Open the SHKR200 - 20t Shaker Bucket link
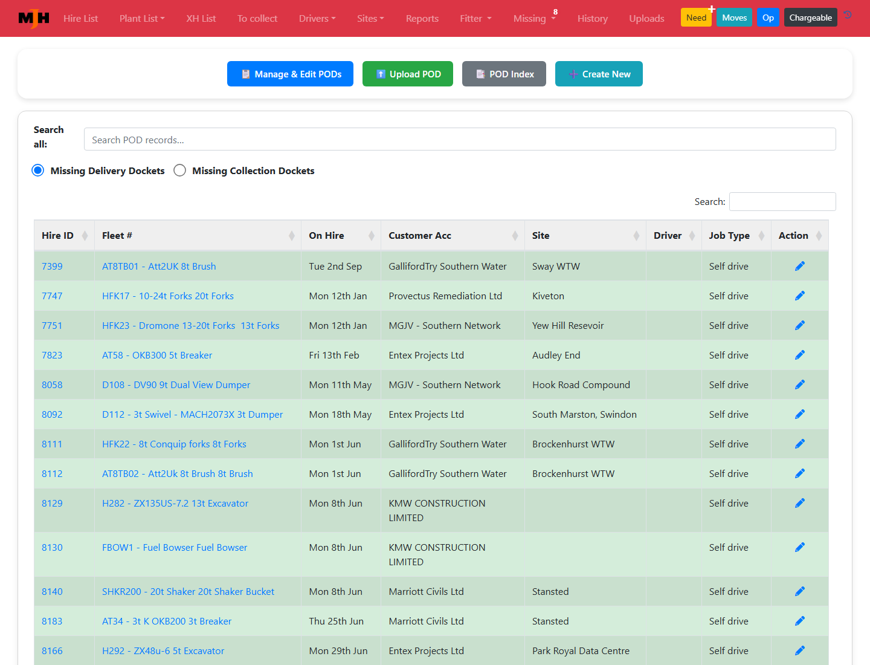The height and width of the screenshot is (665, 870). [x=188, y=591]
